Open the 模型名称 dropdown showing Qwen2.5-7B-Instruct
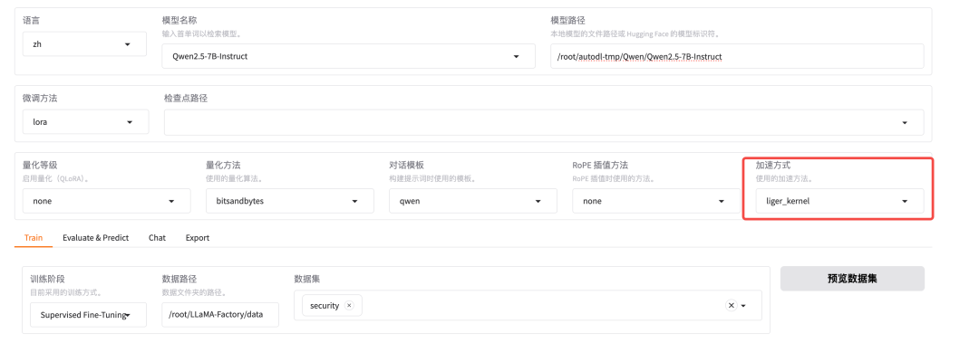 click(x=348, y=56)
